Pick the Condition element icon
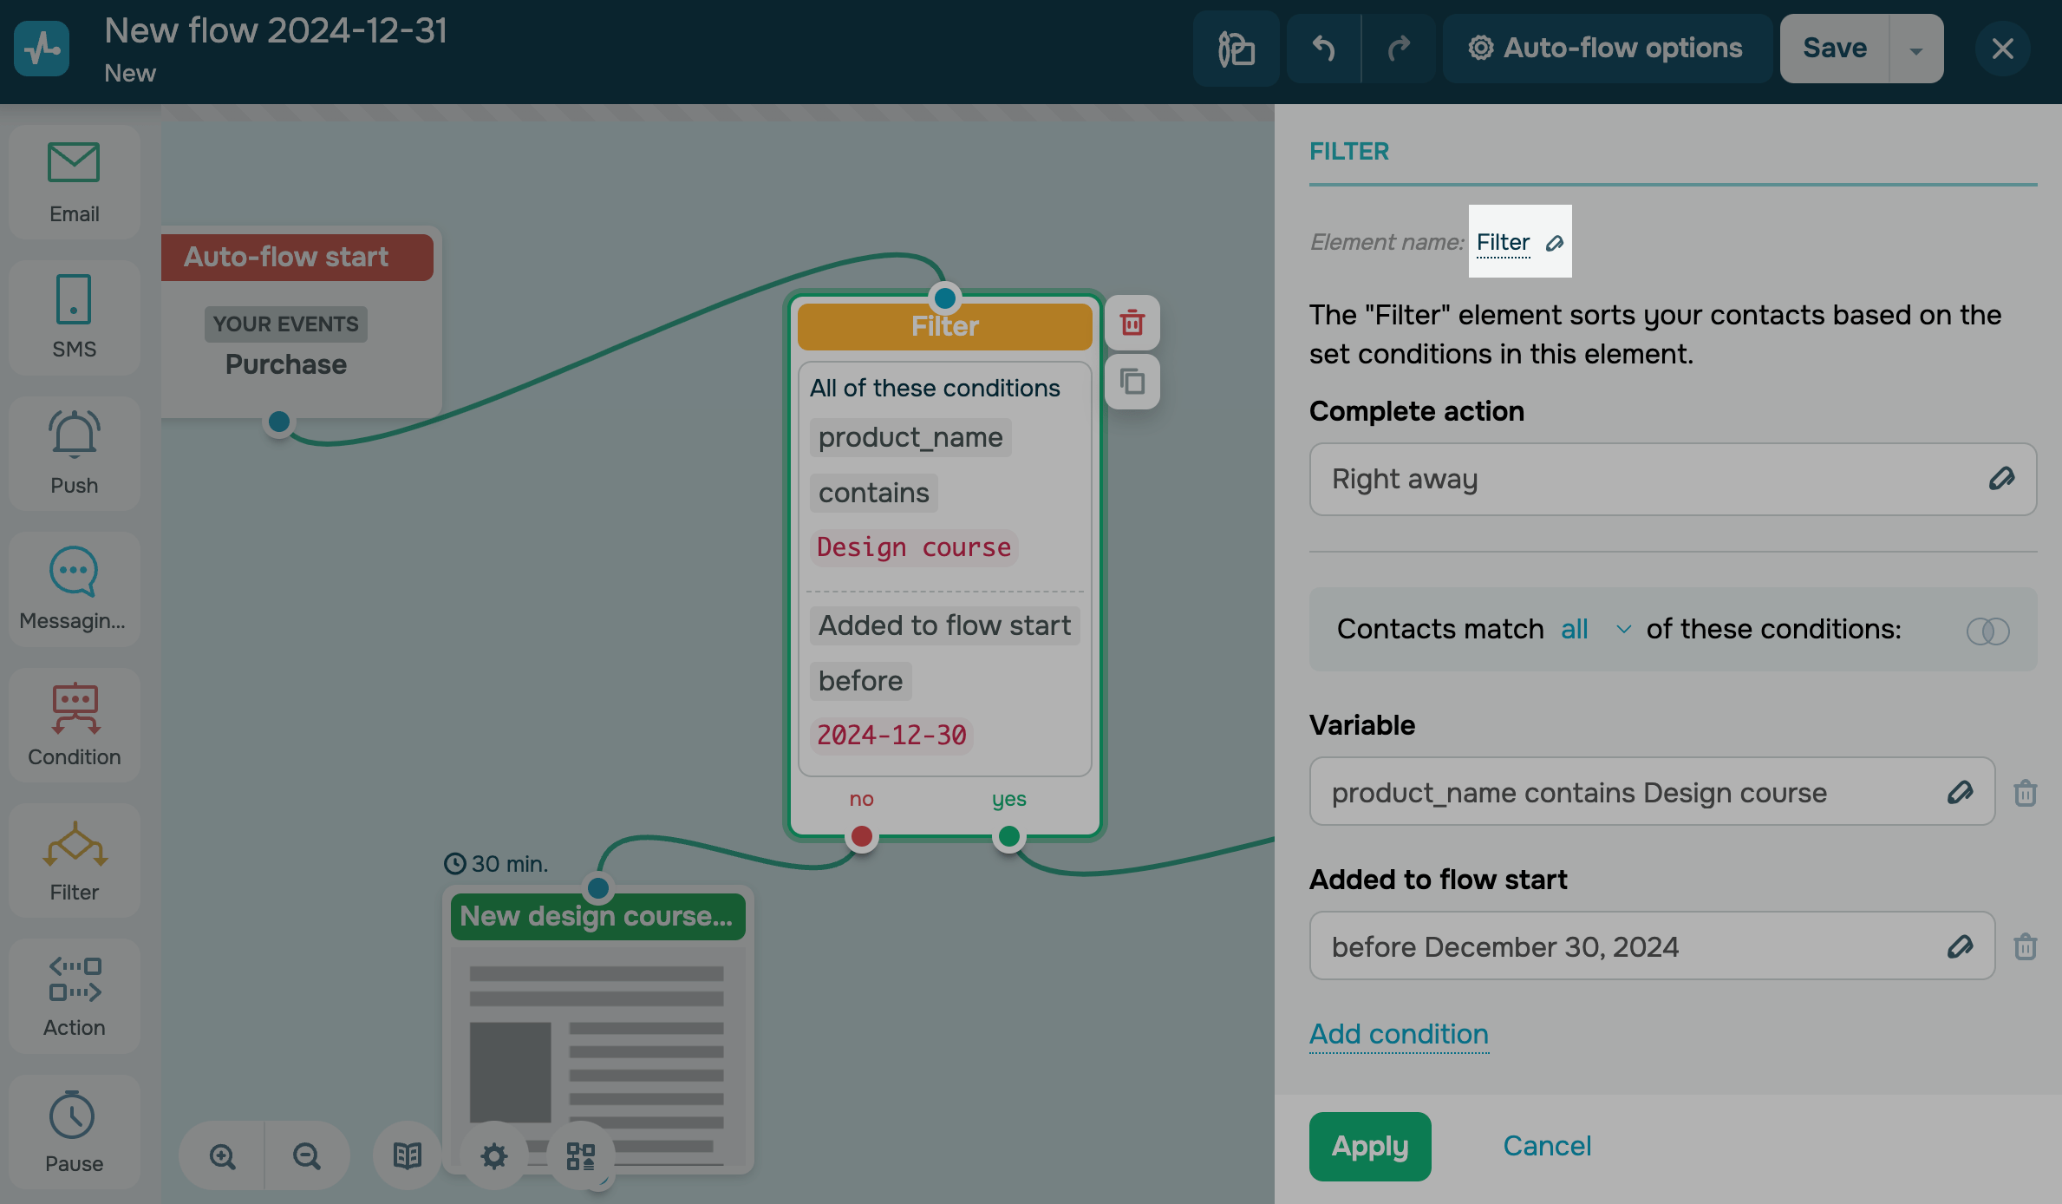Image resolution: width=2062 pixels, height=1204 pixels. click(74, 724)
